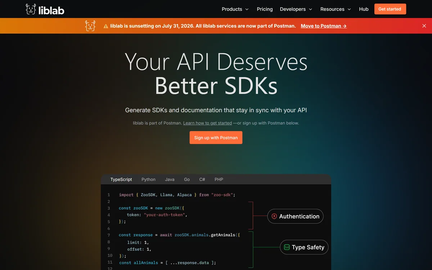Expand the Resources dropdown chevron
432x270 pixels.
pos(349,9)
